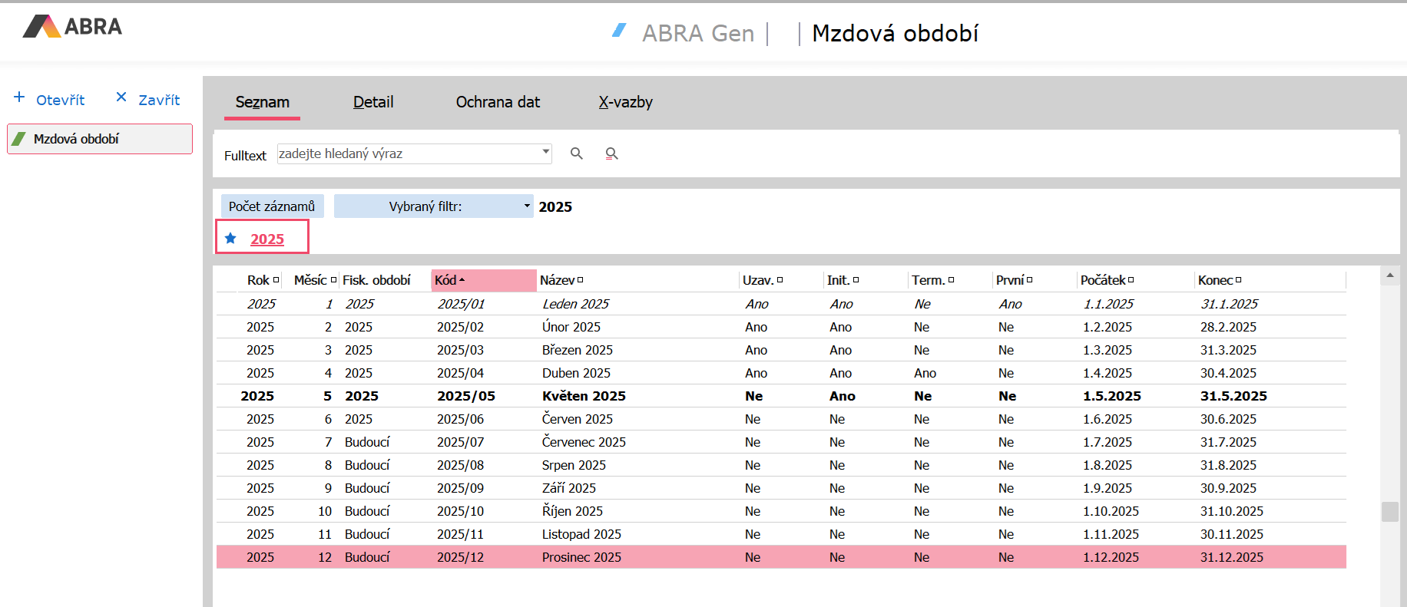The image size is (1407, 607).
Task: Switch to the Detail tab
Action: point(373,102)
